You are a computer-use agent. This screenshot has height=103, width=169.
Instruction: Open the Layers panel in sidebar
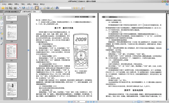pyautogui.click(x=2, y=28)
